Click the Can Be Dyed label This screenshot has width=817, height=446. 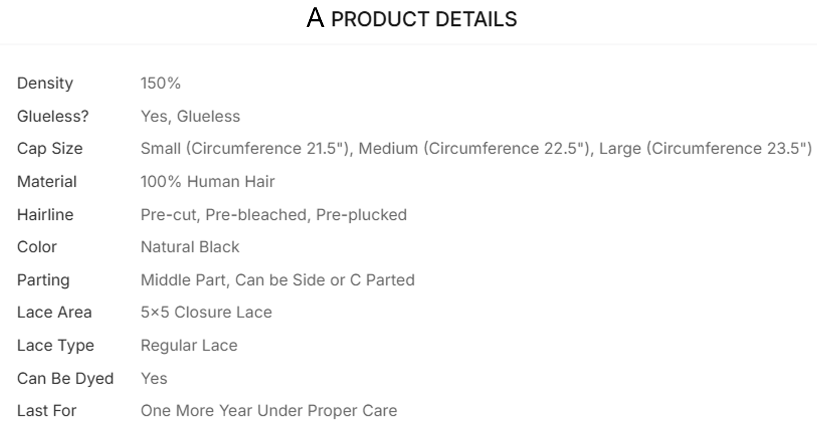pos(65,378)
